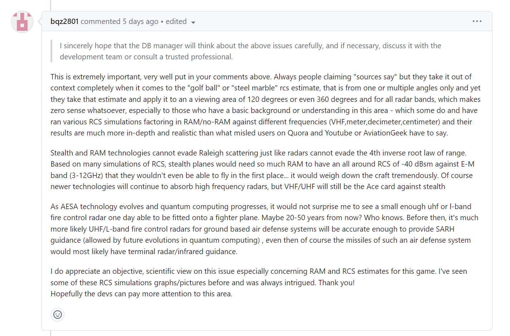Click the paragraph starting "Stealth and RAM technologies"
The image size is (510, 336).
[x=262, y=170]
